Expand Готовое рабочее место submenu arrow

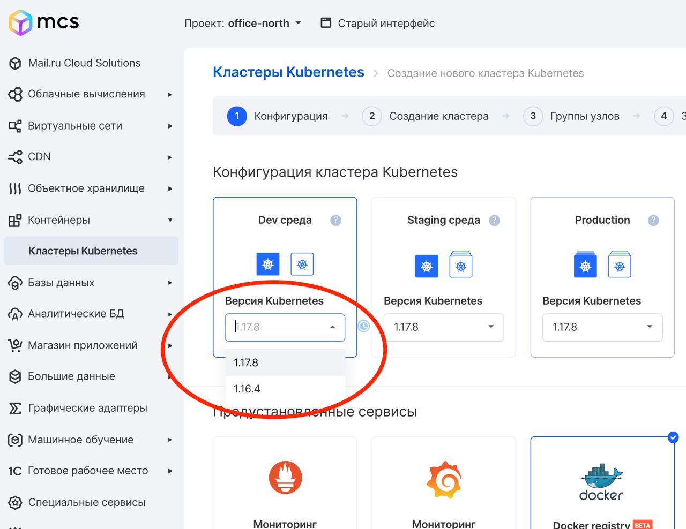[x=170, y=471]
